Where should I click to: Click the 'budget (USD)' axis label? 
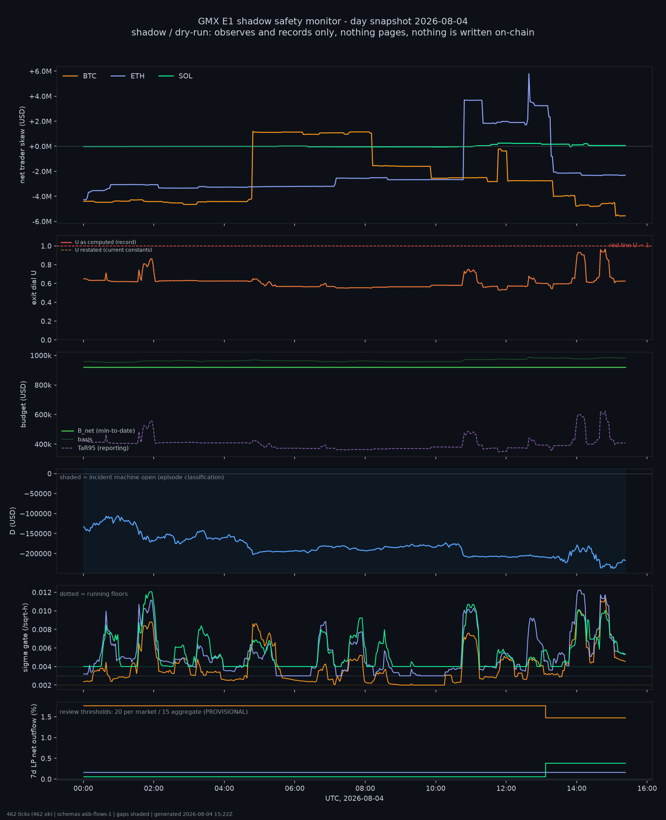[x=23, y=404]
